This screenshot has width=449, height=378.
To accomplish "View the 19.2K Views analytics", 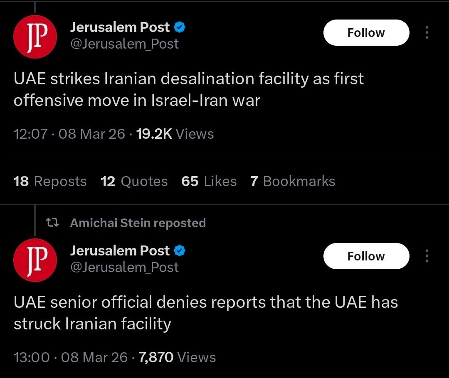I will coord(175,134).
